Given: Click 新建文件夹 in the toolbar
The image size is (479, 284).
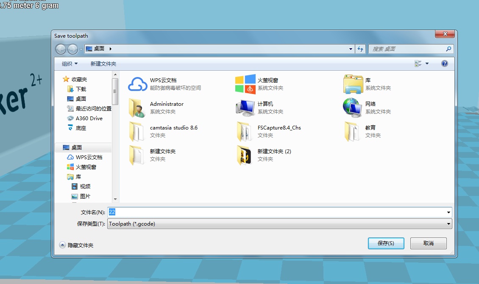Looking at the screenshot, I should click(x=103, y=63).
